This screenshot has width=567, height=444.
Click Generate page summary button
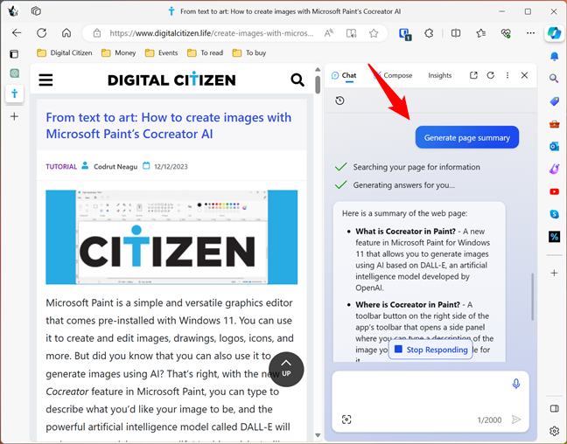click(467, 137)
